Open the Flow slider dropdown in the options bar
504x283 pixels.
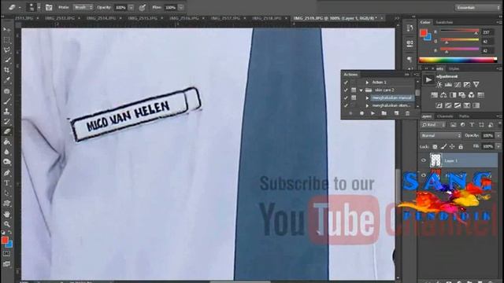tap(181, 7)
